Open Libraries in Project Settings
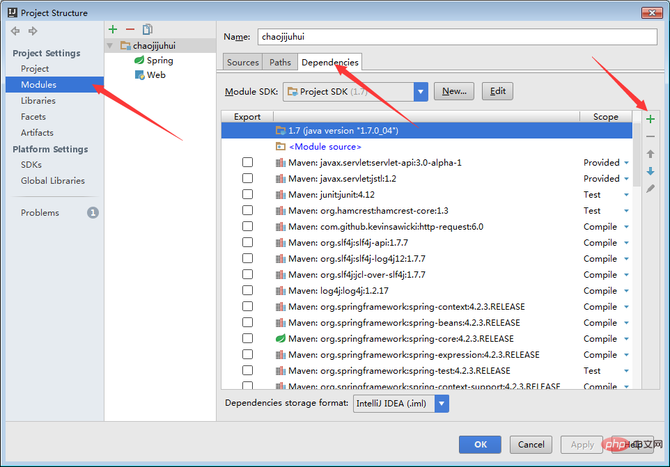The width and height of the screenshot is (670, 467). coord(38,101)
